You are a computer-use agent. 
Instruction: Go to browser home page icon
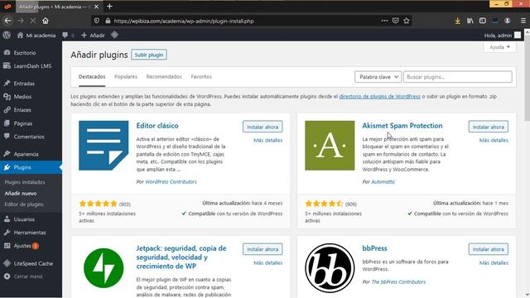point(46,21)
